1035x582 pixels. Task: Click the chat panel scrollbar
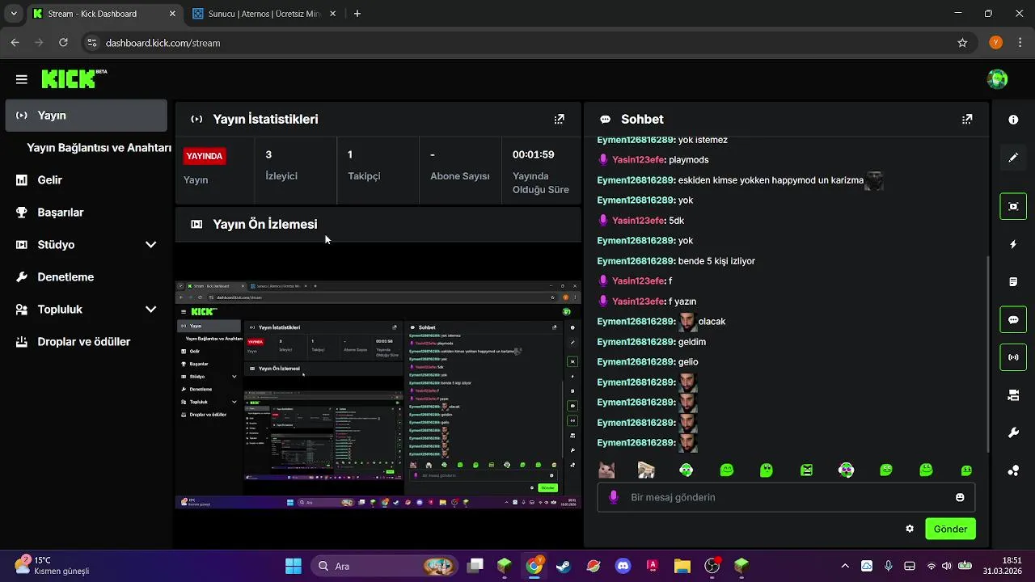pyautogui.click(x=988, y=354)
